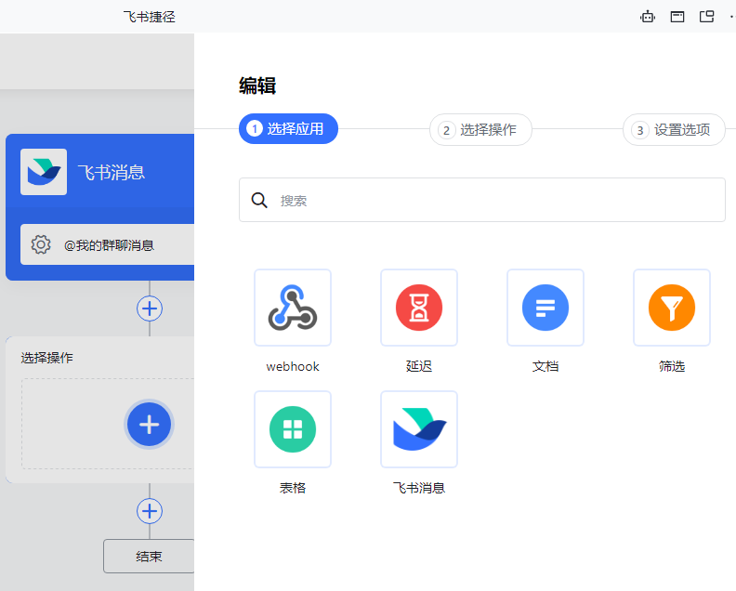Viewport: 736px width, 591px height.
Task: Open the robot assistant icon in title bar
Action: pos(648,17)
